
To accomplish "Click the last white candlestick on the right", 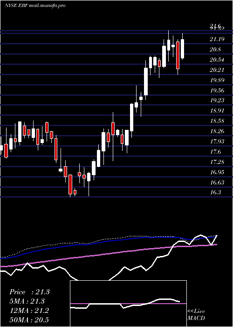I will [x=183, y=49].
